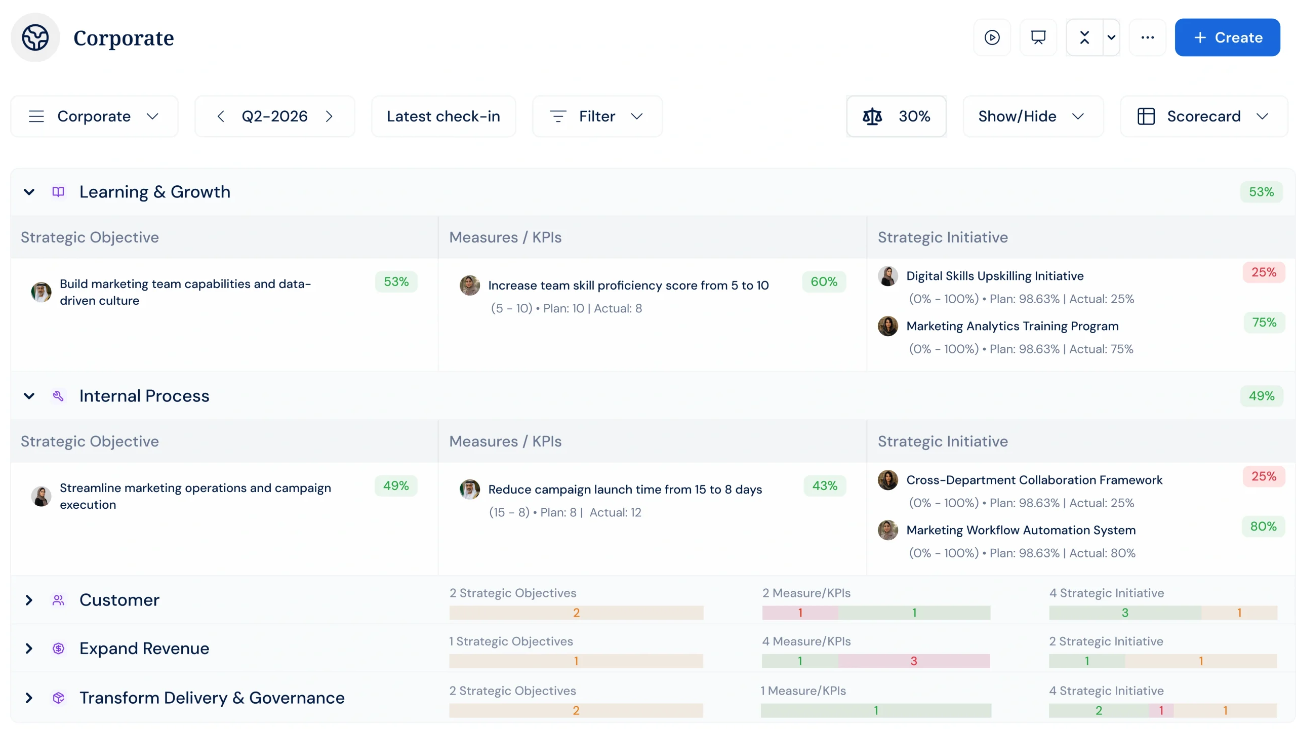Click Expand Revenue KPIs red segment showing 3
Screen dimensions: 1296x729
click(914, 661)
